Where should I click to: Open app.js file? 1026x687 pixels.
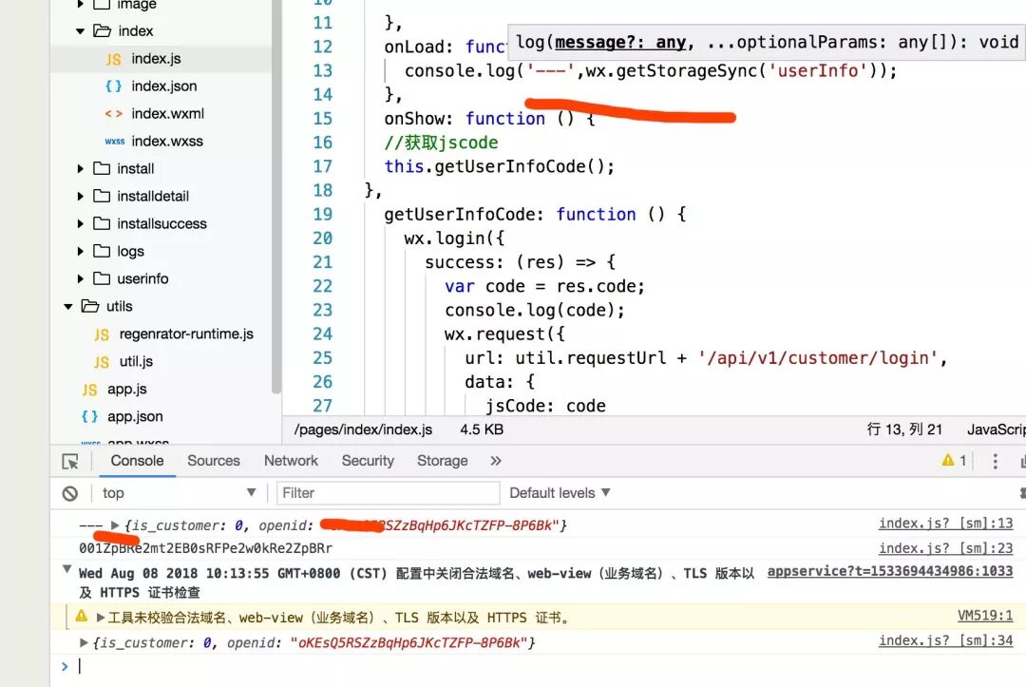(127, 390)
